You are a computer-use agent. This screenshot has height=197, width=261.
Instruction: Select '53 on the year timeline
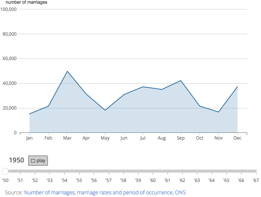click(49, 180)
